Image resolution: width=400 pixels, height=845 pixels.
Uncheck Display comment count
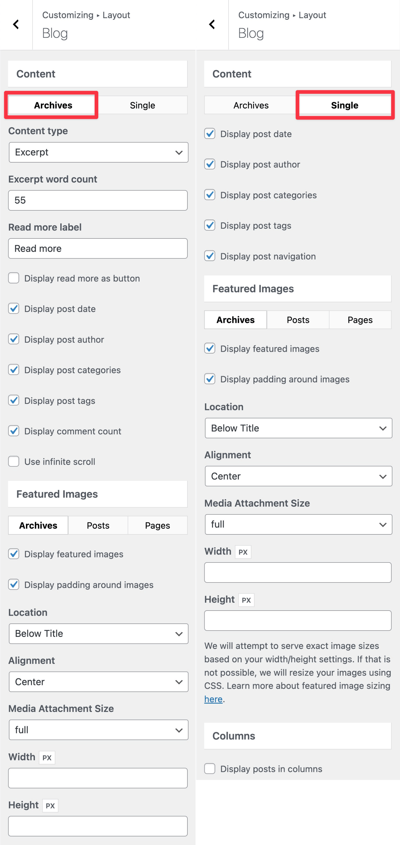[14, 431]
